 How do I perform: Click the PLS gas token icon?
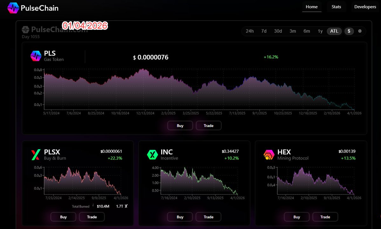tap(36, 56)
